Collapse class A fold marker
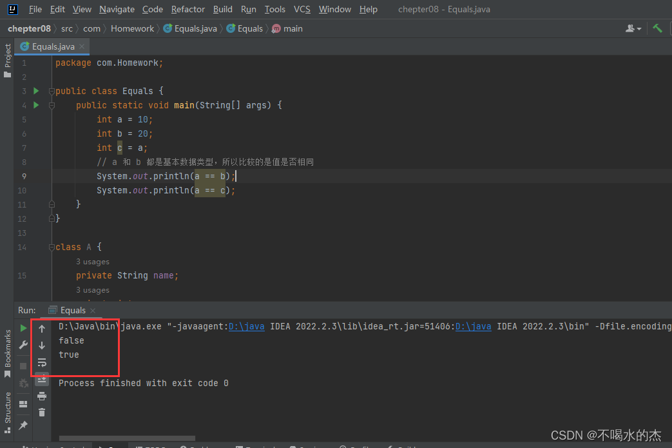This screenshot has height=448, width=672. (x=52, y=247)
